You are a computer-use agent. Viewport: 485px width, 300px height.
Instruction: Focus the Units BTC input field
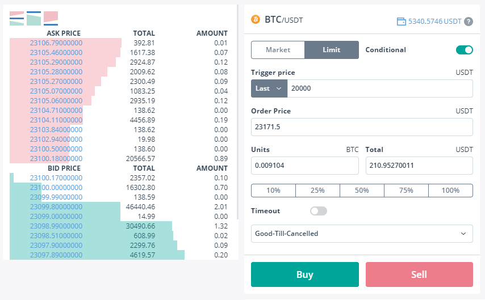point(304,166)
